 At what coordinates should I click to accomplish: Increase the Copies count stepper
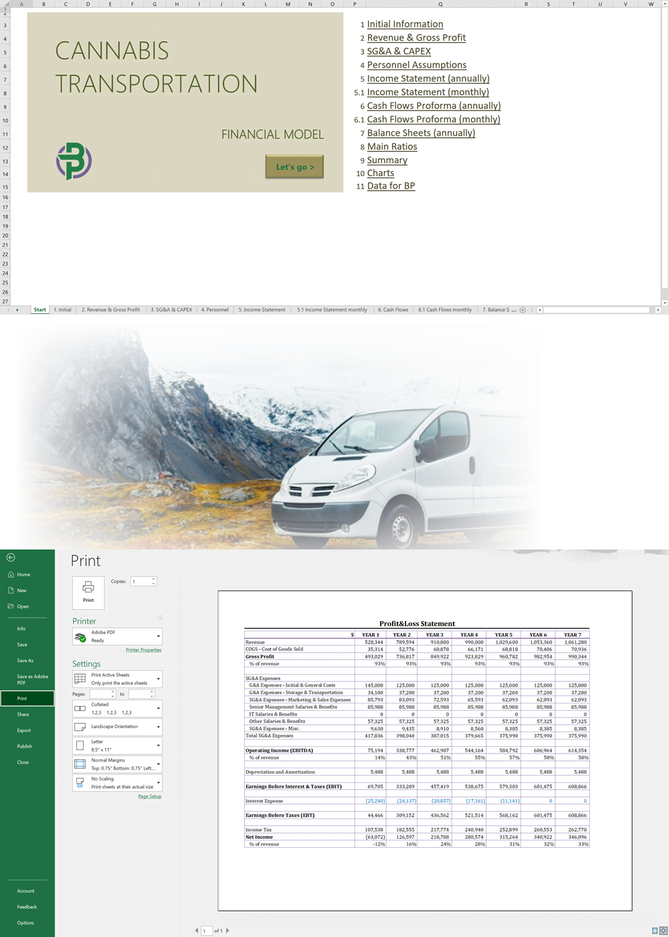(x=154, y=579)
